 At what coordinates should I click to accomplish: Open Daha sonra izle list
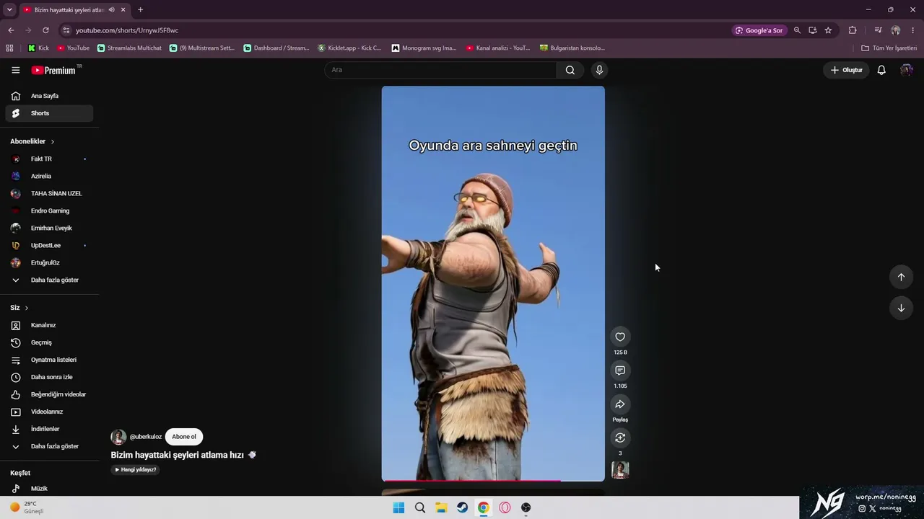(49, 377)
